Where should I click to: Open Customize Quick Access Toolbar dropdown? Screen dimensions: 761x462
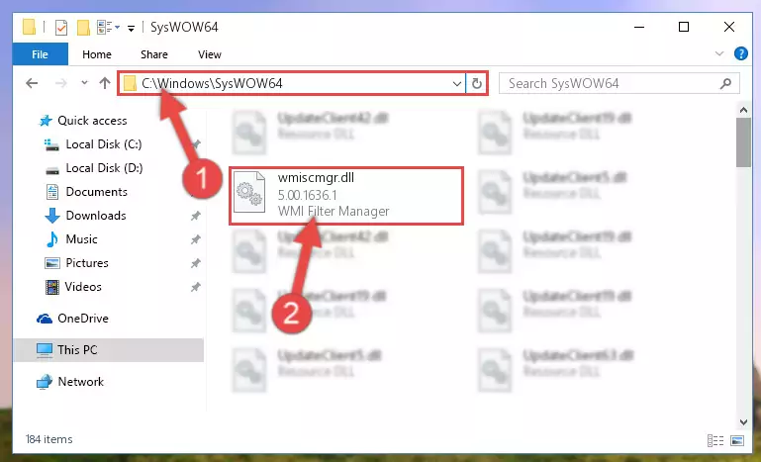[131, 29]
